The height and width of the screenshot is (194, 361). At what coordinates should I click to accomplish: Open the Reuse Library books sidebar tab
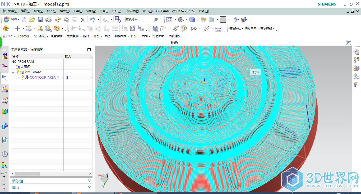(4, 112)
